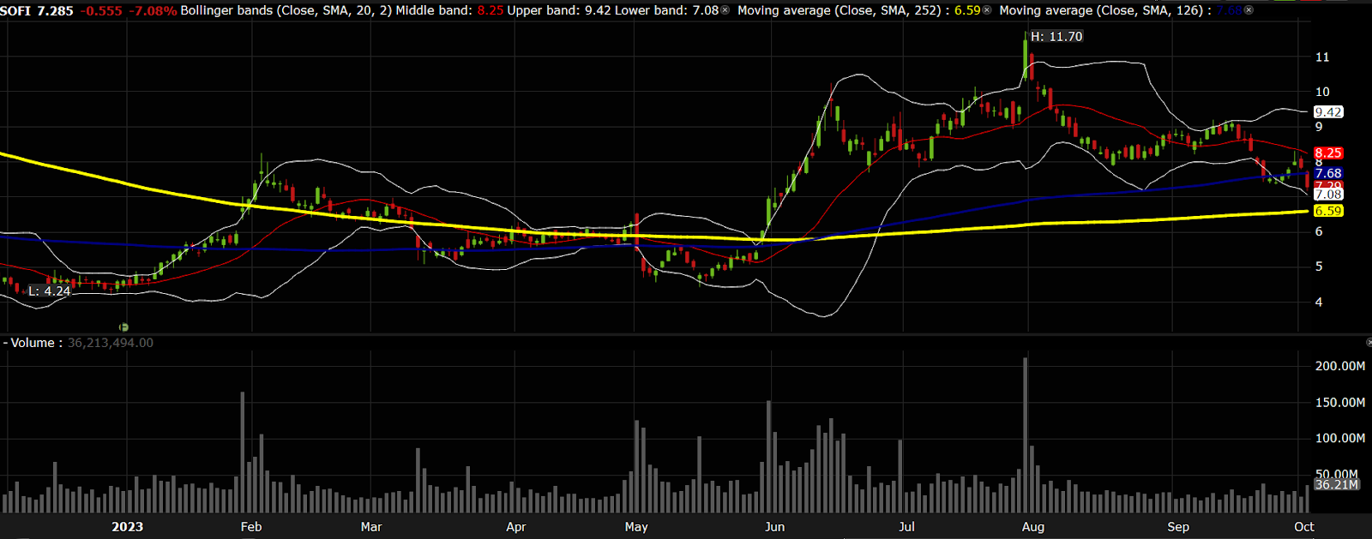This screenshot has width=1372, height=539.
Task: Click the Apr label on the date axis
Action: 516,526
